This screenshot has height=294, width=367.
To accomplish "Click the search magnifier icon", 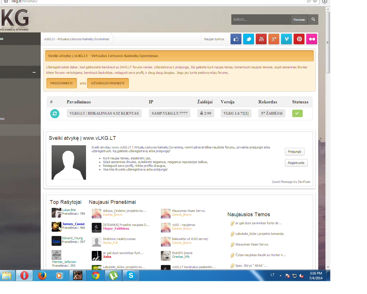I will coord(313,20).
